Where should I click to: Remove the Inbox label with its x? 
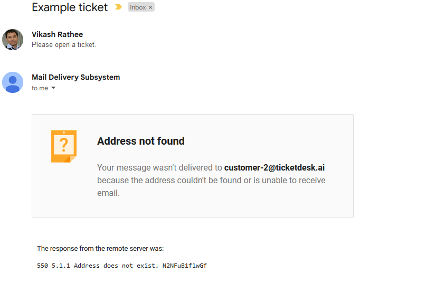[150, 7]
